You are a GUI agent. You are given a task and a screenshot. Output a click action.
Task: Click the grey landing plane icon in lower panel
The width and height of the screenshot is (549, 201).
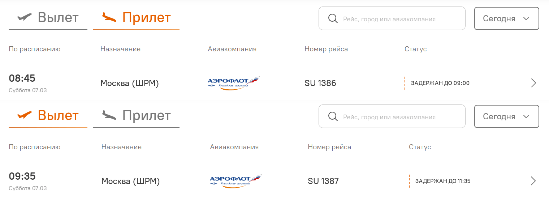coord(109,115)
